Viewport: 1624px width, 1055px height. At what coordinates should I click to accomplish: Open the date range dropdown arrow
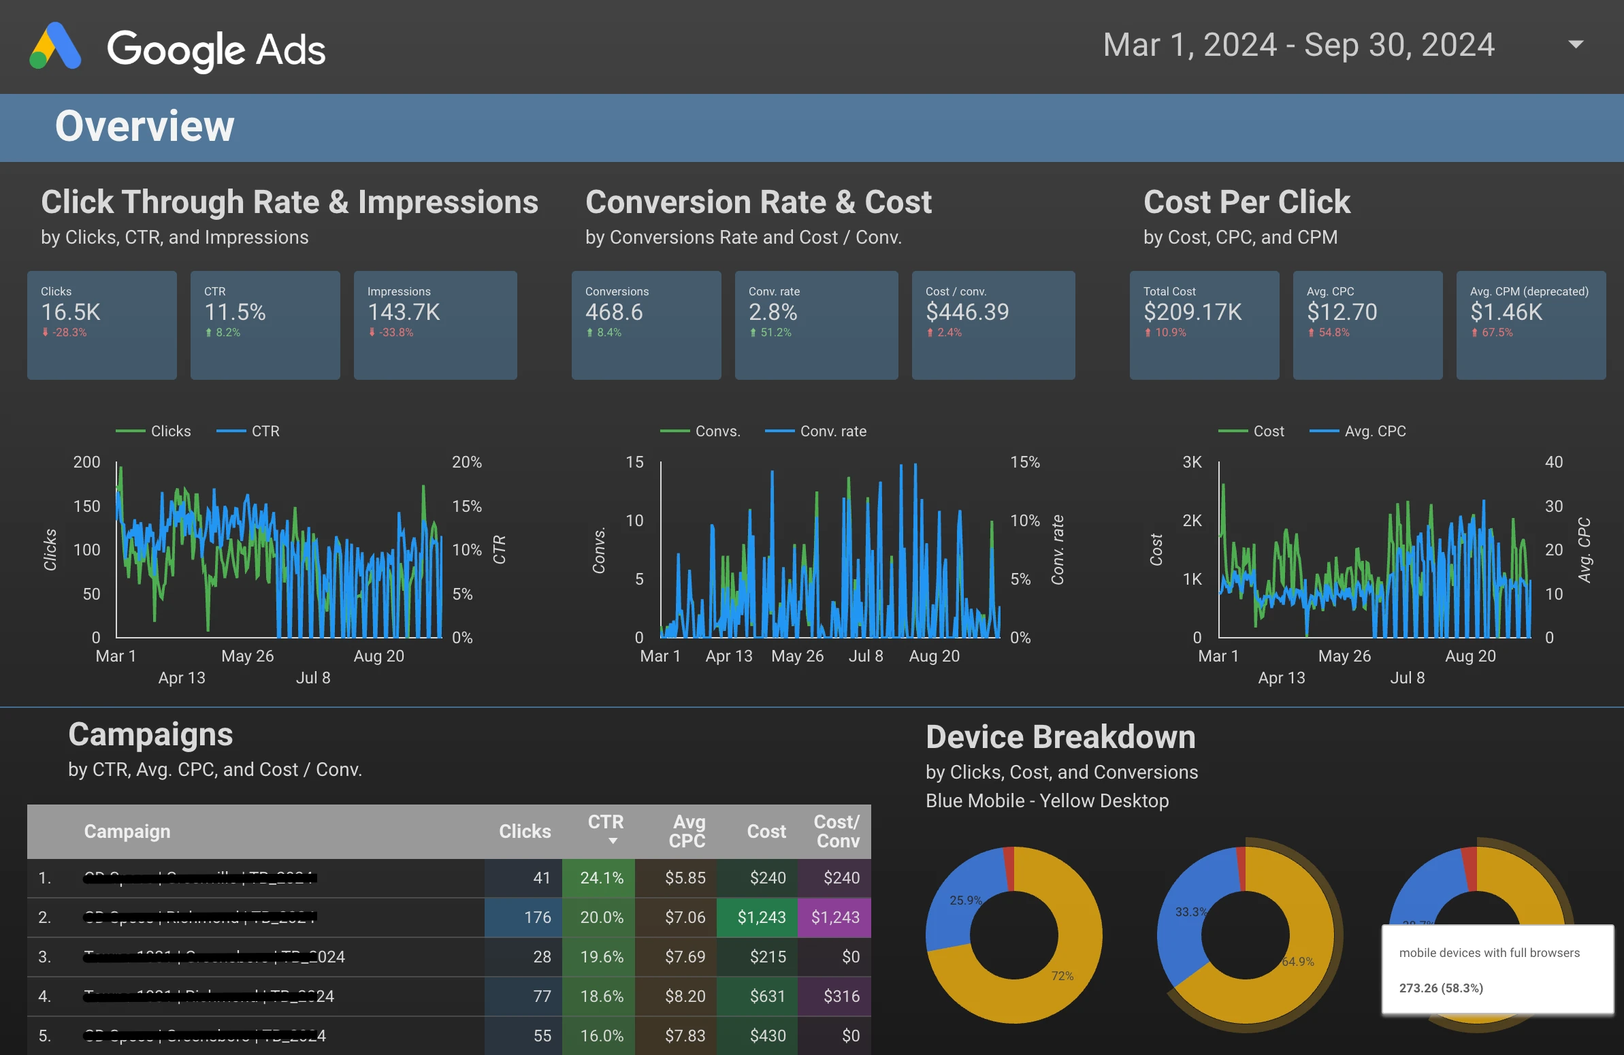tap(1576, 45)
